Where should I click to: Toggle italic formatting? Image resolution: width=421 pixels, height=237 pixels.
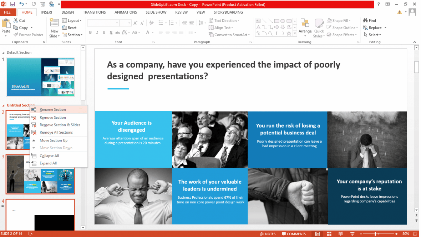tap(97, 32)
